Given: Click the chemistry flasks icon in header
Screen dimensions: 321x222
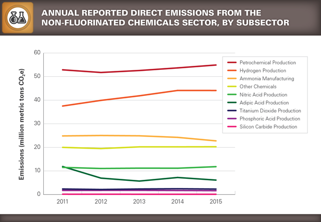Looking at the screenshot, I should [19, 17].
